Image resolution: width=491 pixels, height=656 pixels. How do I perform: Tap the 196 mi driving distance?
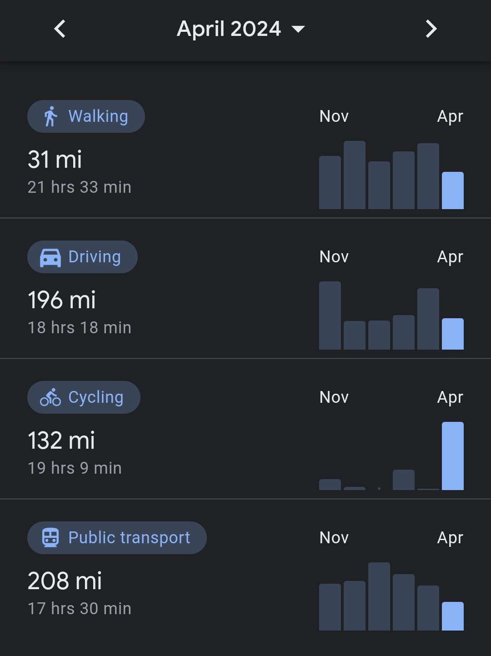click(x=62, y=300)
